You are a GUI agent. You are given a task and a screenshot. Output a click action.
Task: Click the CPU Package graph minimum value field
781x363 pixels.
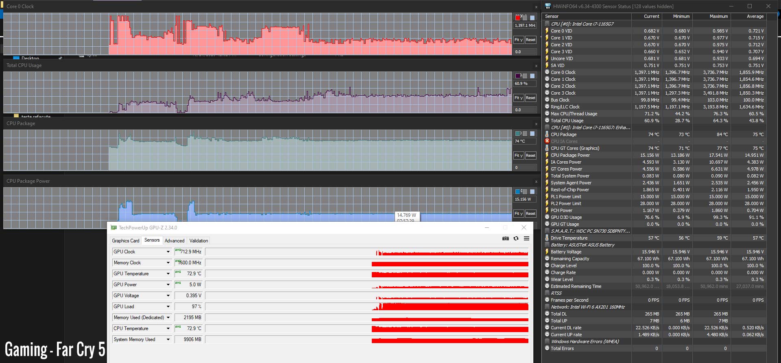(x=525, y=168)
